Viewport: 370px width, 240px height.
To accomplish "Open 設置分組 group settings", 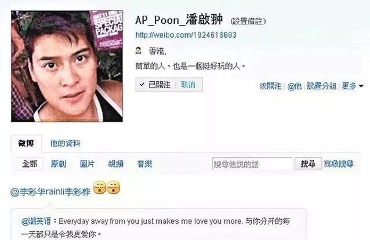I will (x=321, y=86).
